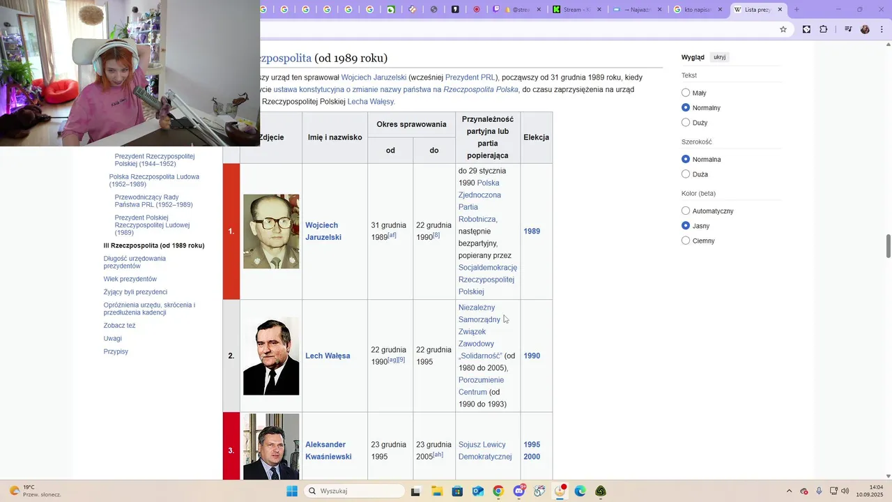892x502 pixels.
Task: Open the media control icon in toolbar
Action: coord(848,29)
